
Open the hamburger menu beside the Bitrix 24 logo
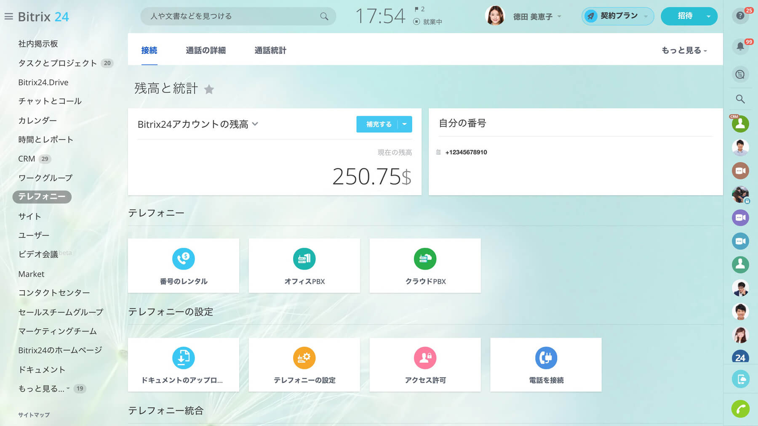click(x=8, y=17)
